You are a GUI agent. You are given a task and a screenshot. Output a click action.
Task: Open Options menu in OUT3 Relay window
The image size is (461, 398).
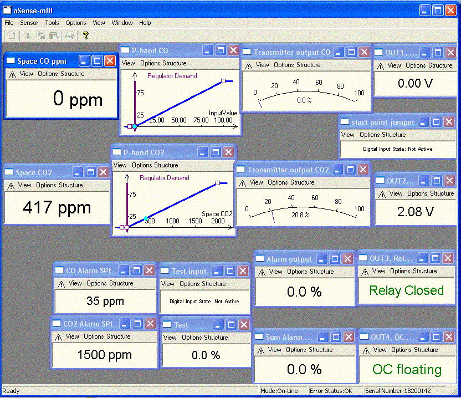tap(401, 271)
